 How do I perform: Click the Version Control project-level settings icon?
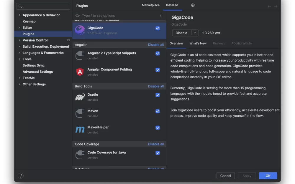tap(68, 40)
